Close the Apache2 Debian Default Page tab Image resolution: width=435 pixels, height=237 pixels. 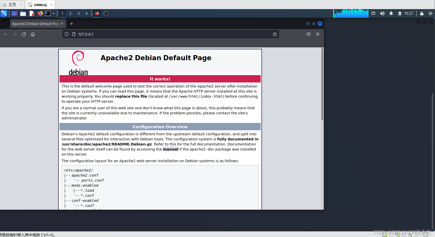coord(62,24)
